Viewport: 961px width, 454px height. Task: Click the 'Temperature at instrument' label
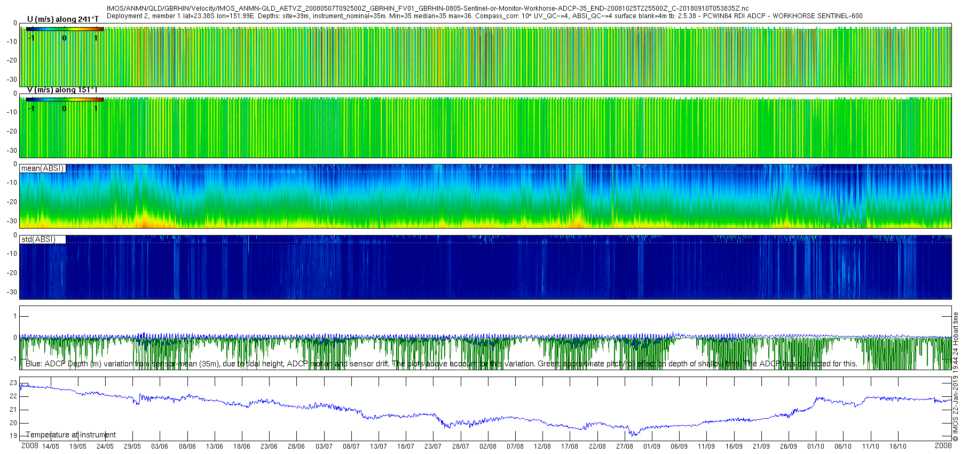click(x=70, y=435)
